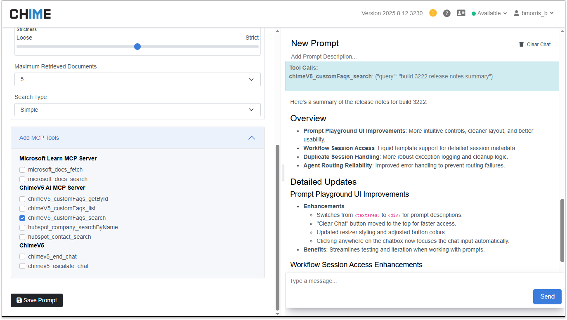Click the ChimeV5 tool group heading
Image resolution: width=567 pixels, height=320 pixels.
coord(32,245)
